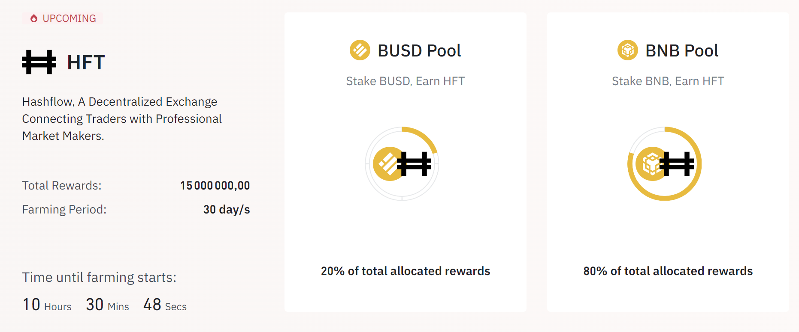
Task: Click the HFT Hashflow logo icon
Action: [39, 61]
